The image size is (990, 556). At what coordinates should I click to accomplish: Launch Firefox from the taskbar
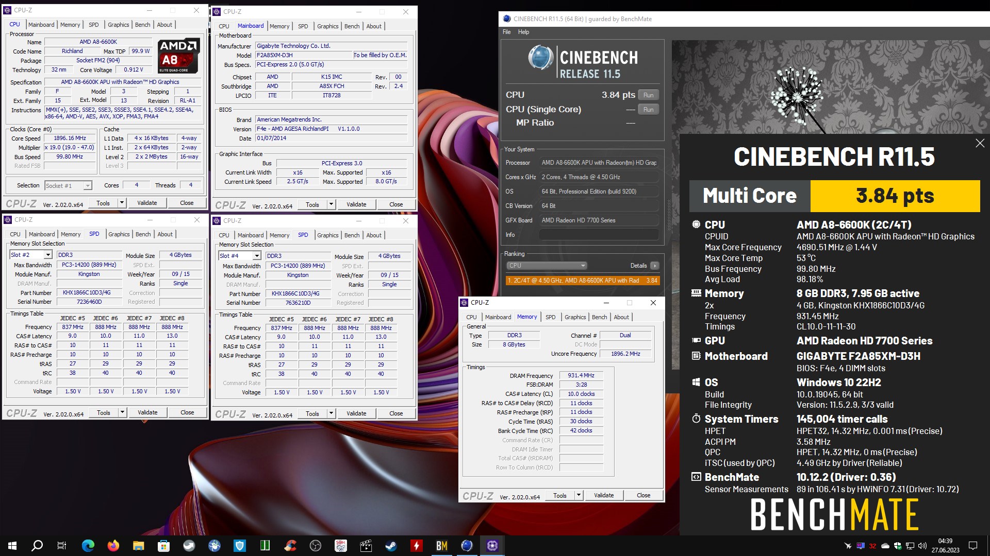tap(113, 545)
